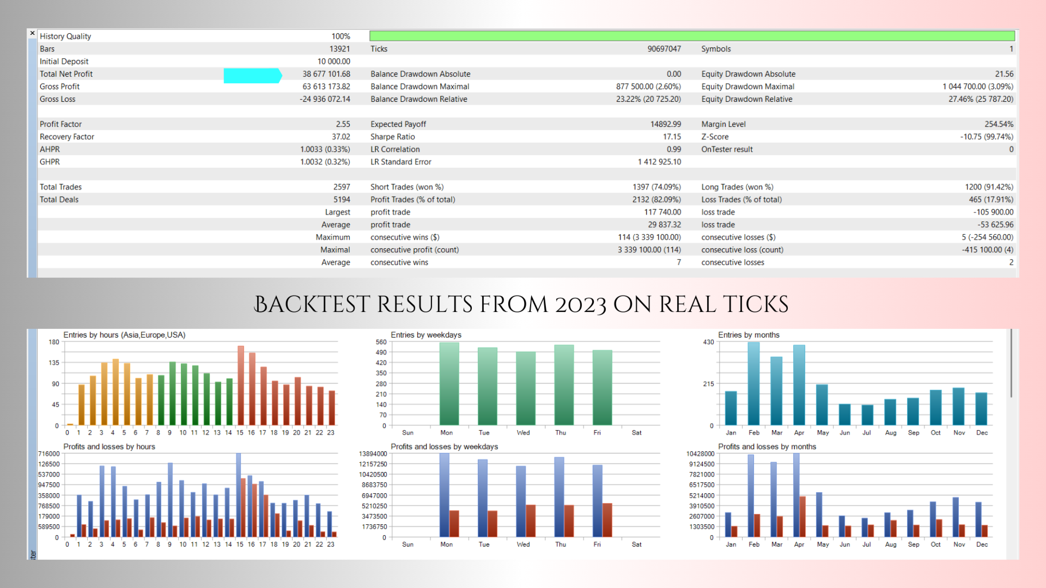Screen dimensions: 1046x588
Task: Select GHPR value '1.0032 (0.32%)'
Action: pyautogui.click(x=325, y=162)
